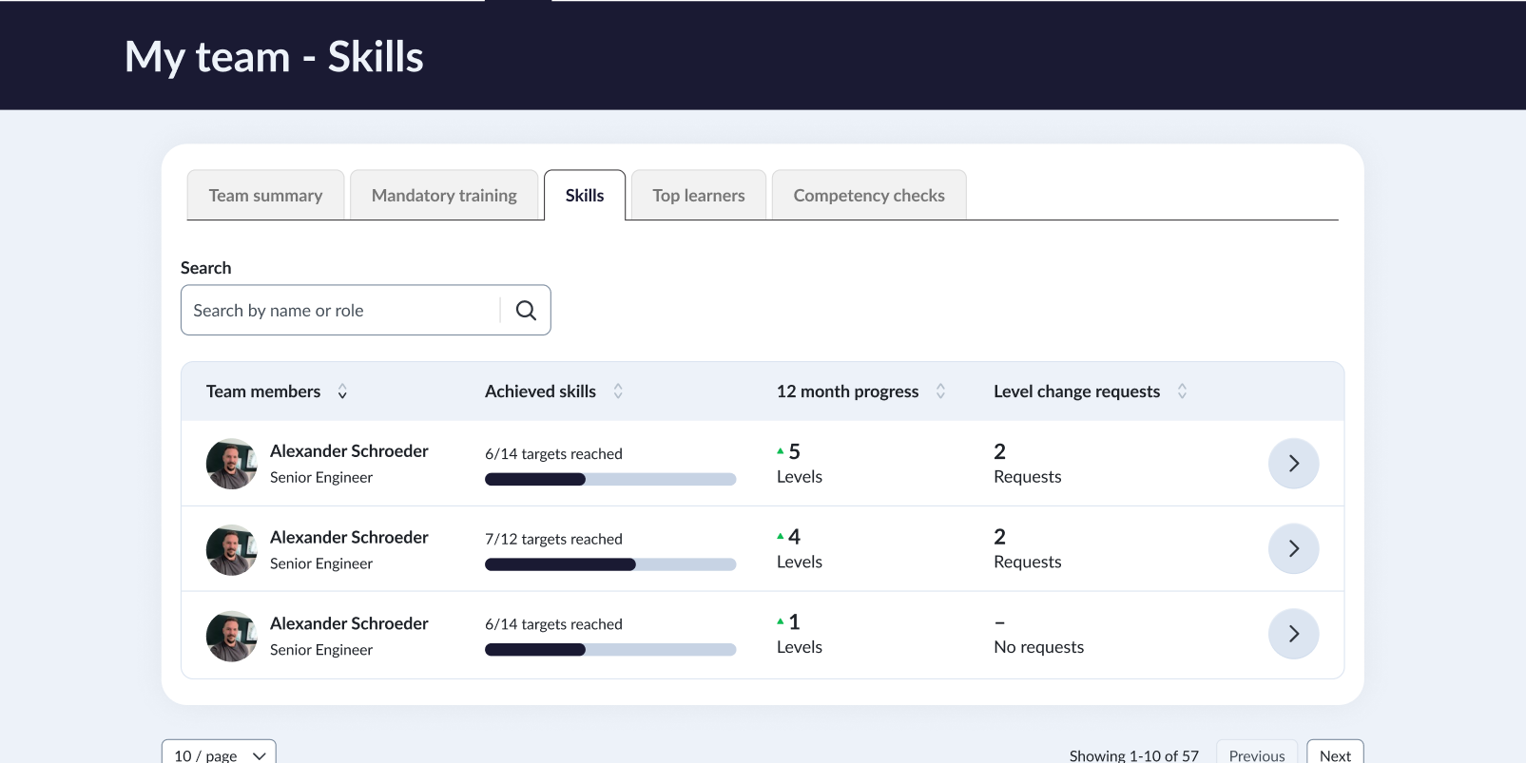Click the Previous page button

(x=1256, y=754)
